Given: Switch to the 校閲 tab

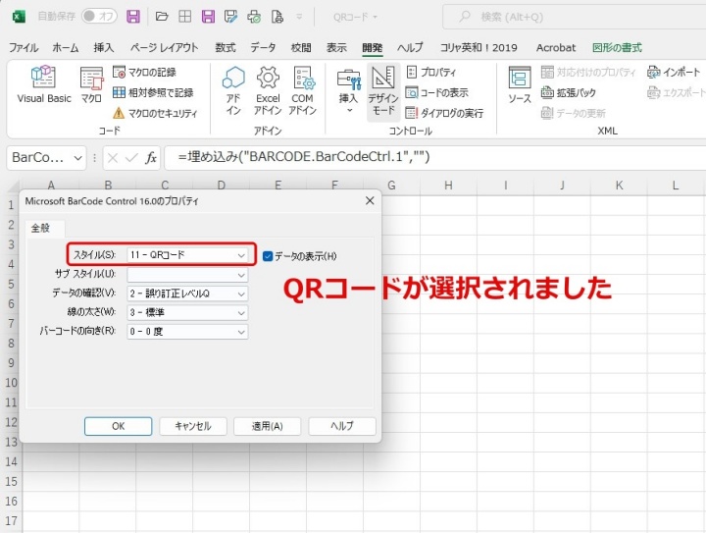Looking at the screenshot, I should tap(301, 47).
